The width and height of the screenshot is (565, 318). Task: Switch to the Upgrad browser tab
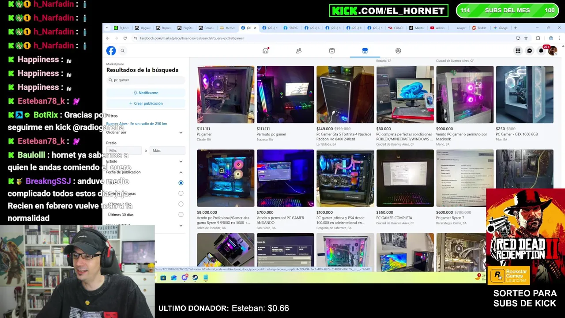coord(143,28)
